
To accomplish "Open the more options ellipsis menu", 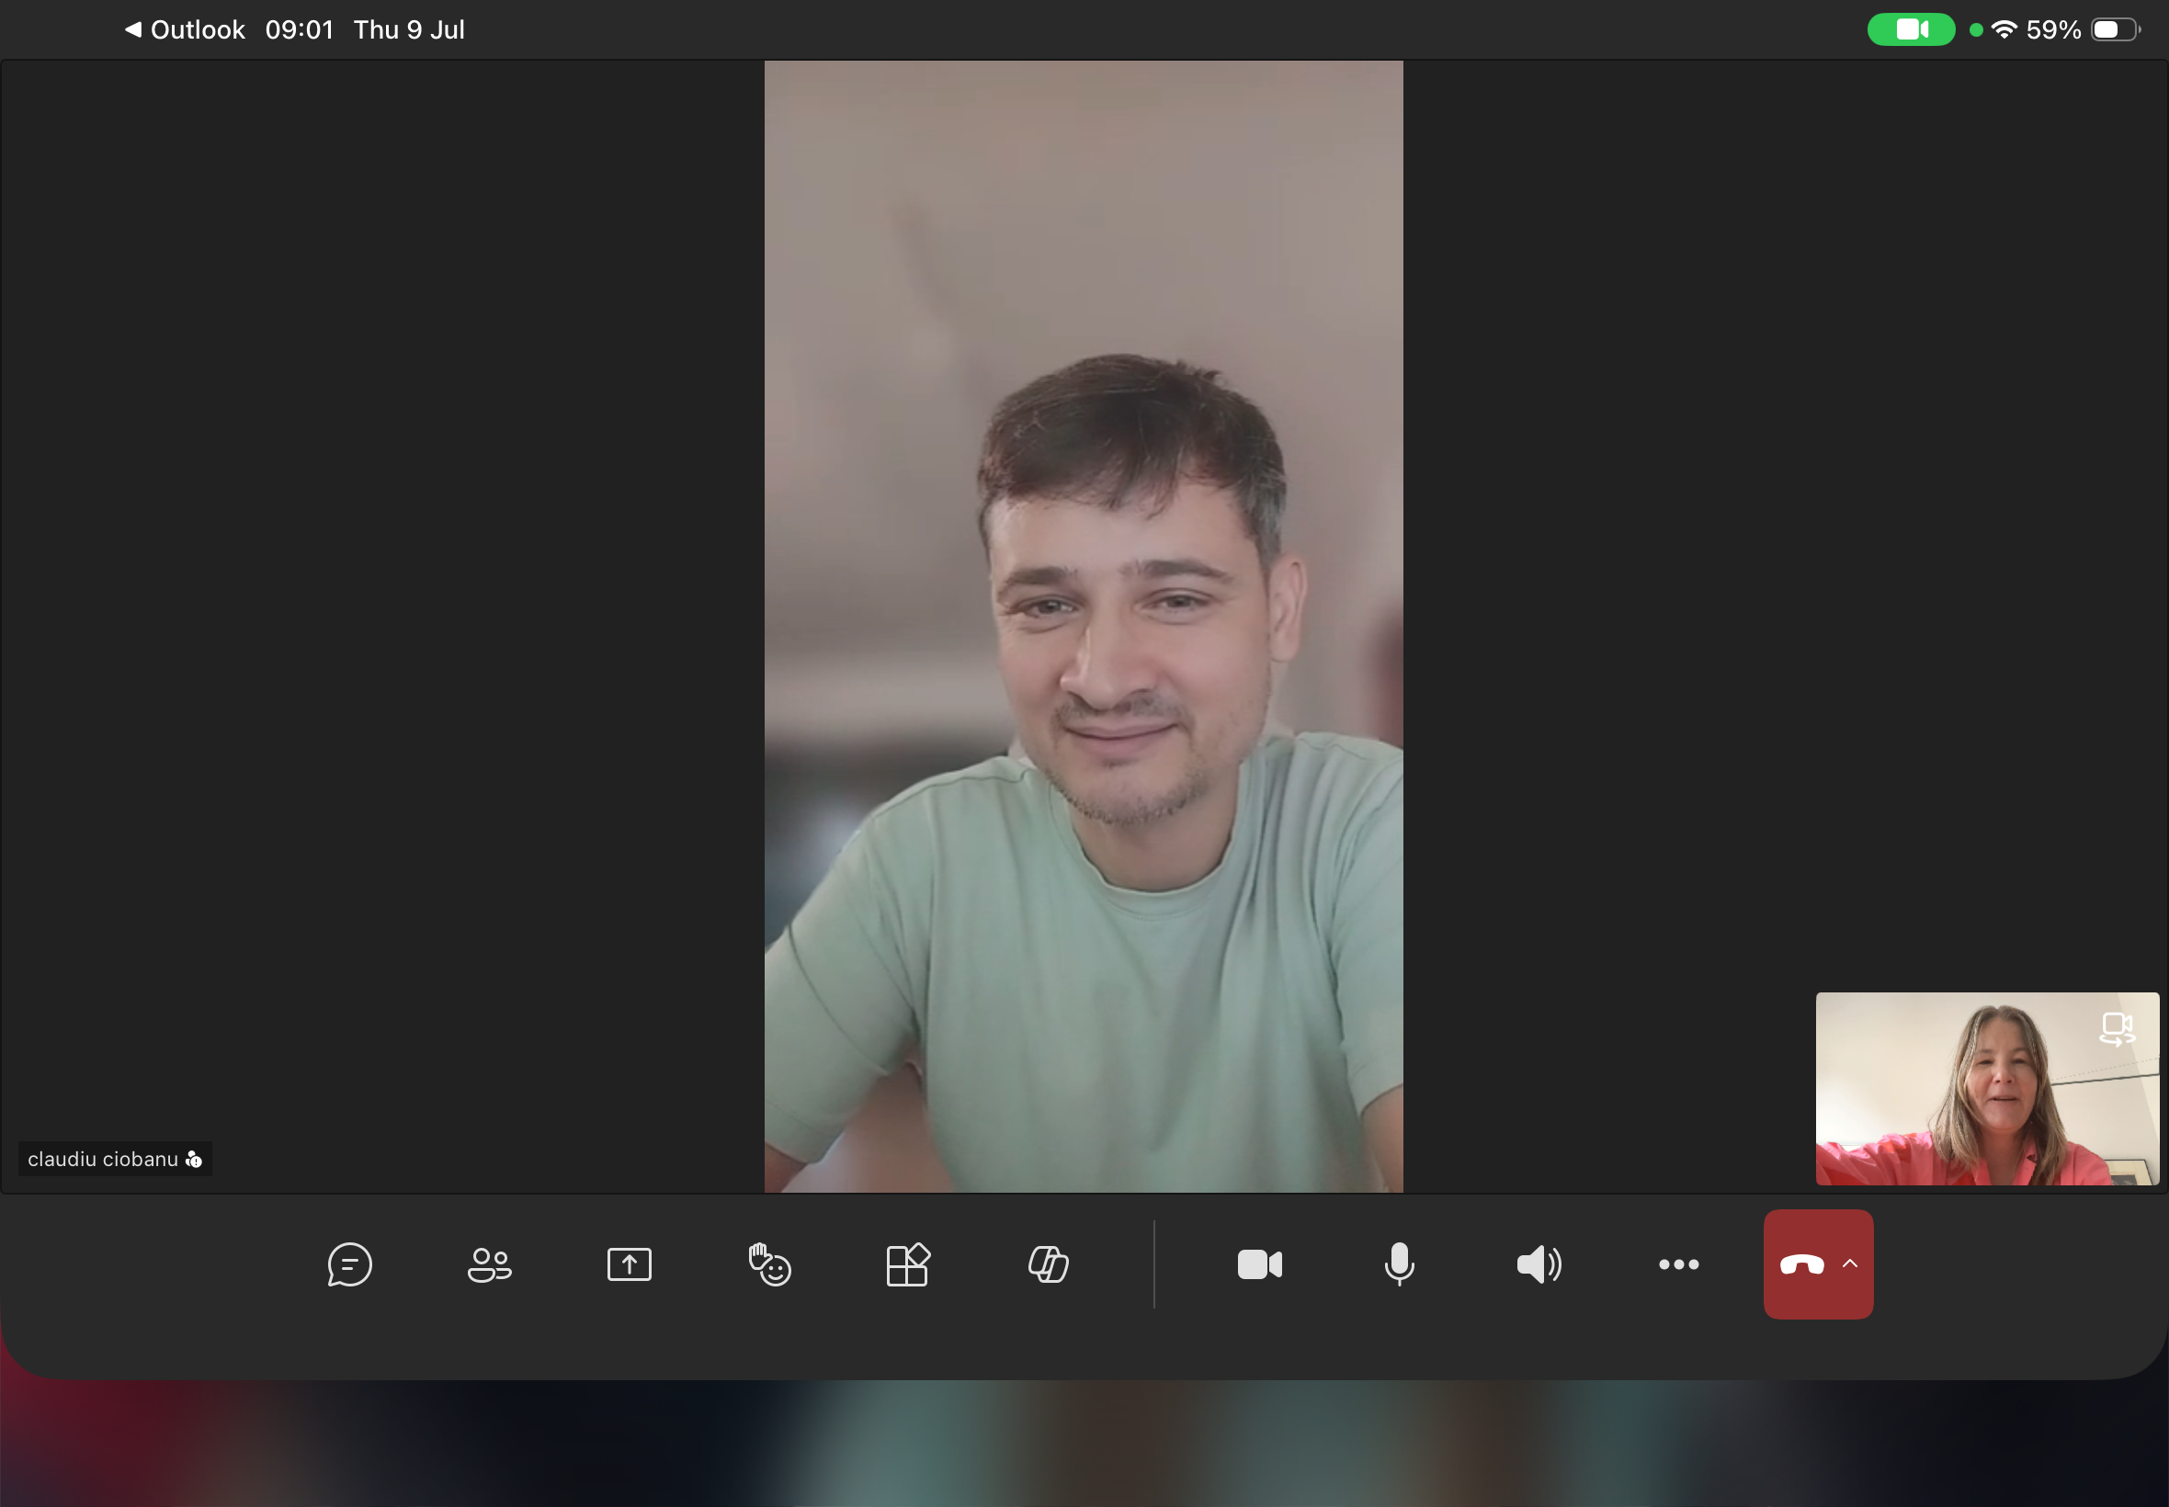I will coord(1678,1264).
